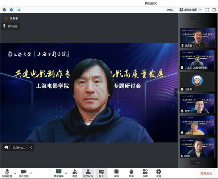Click 取消锁定 to unpin the video
This screenshot has height=179, width=218.
11,26
